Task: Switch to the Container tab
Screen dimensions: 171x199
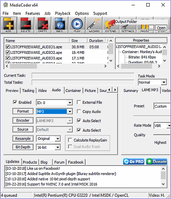Action: pos(73,91)
